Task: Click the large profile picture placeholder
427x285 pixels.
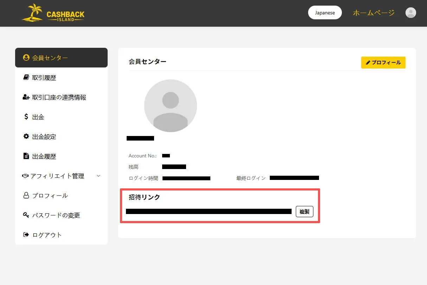Action: 171,106
